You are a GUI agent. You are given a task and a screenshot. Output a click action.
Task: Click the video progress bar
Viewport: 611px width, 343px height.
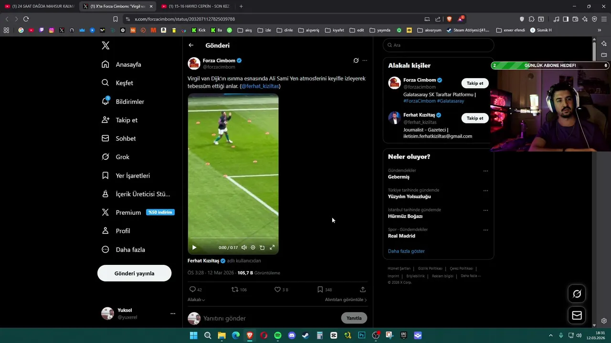coord(233,238)
